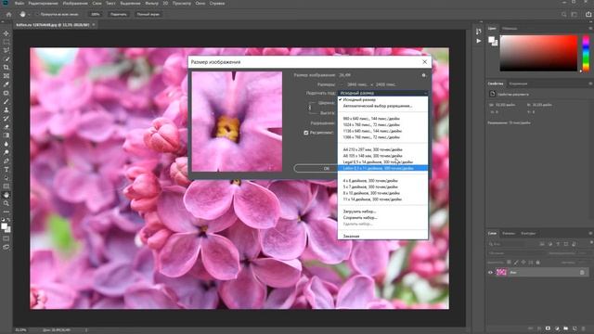Open the Actions panel play icon
This screenshot has height=334, width=594.
click(x=479, y=41)
